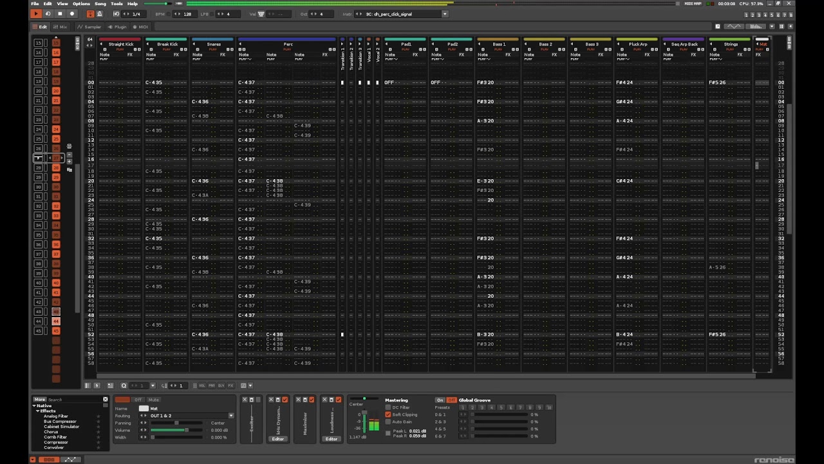Click the Snares track header
The height and width of the screenshot is (464, 824).
point(214,44)
